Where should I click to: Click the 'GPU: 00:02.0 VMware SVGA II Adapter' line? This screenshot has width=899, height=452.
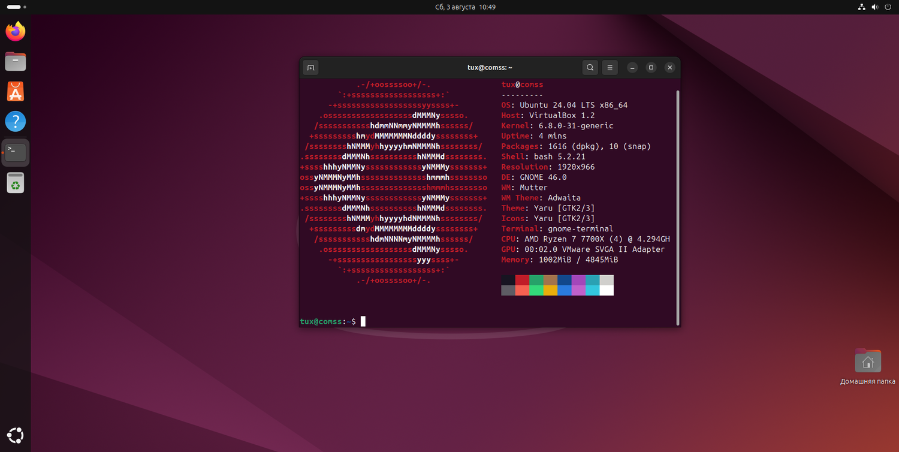tap(583, 249)
